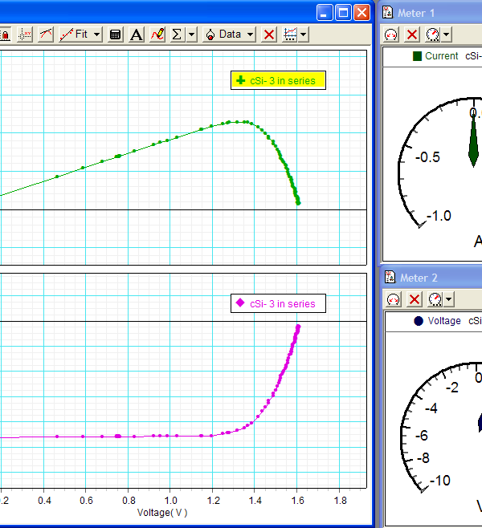Click the green Current color swatch in Meter 1
This screenshot has width=482, height=528.
(x=417, y=56)
